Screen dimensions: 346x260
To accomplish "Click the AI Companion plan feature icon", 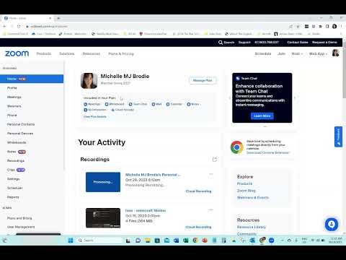I will 85,110.
